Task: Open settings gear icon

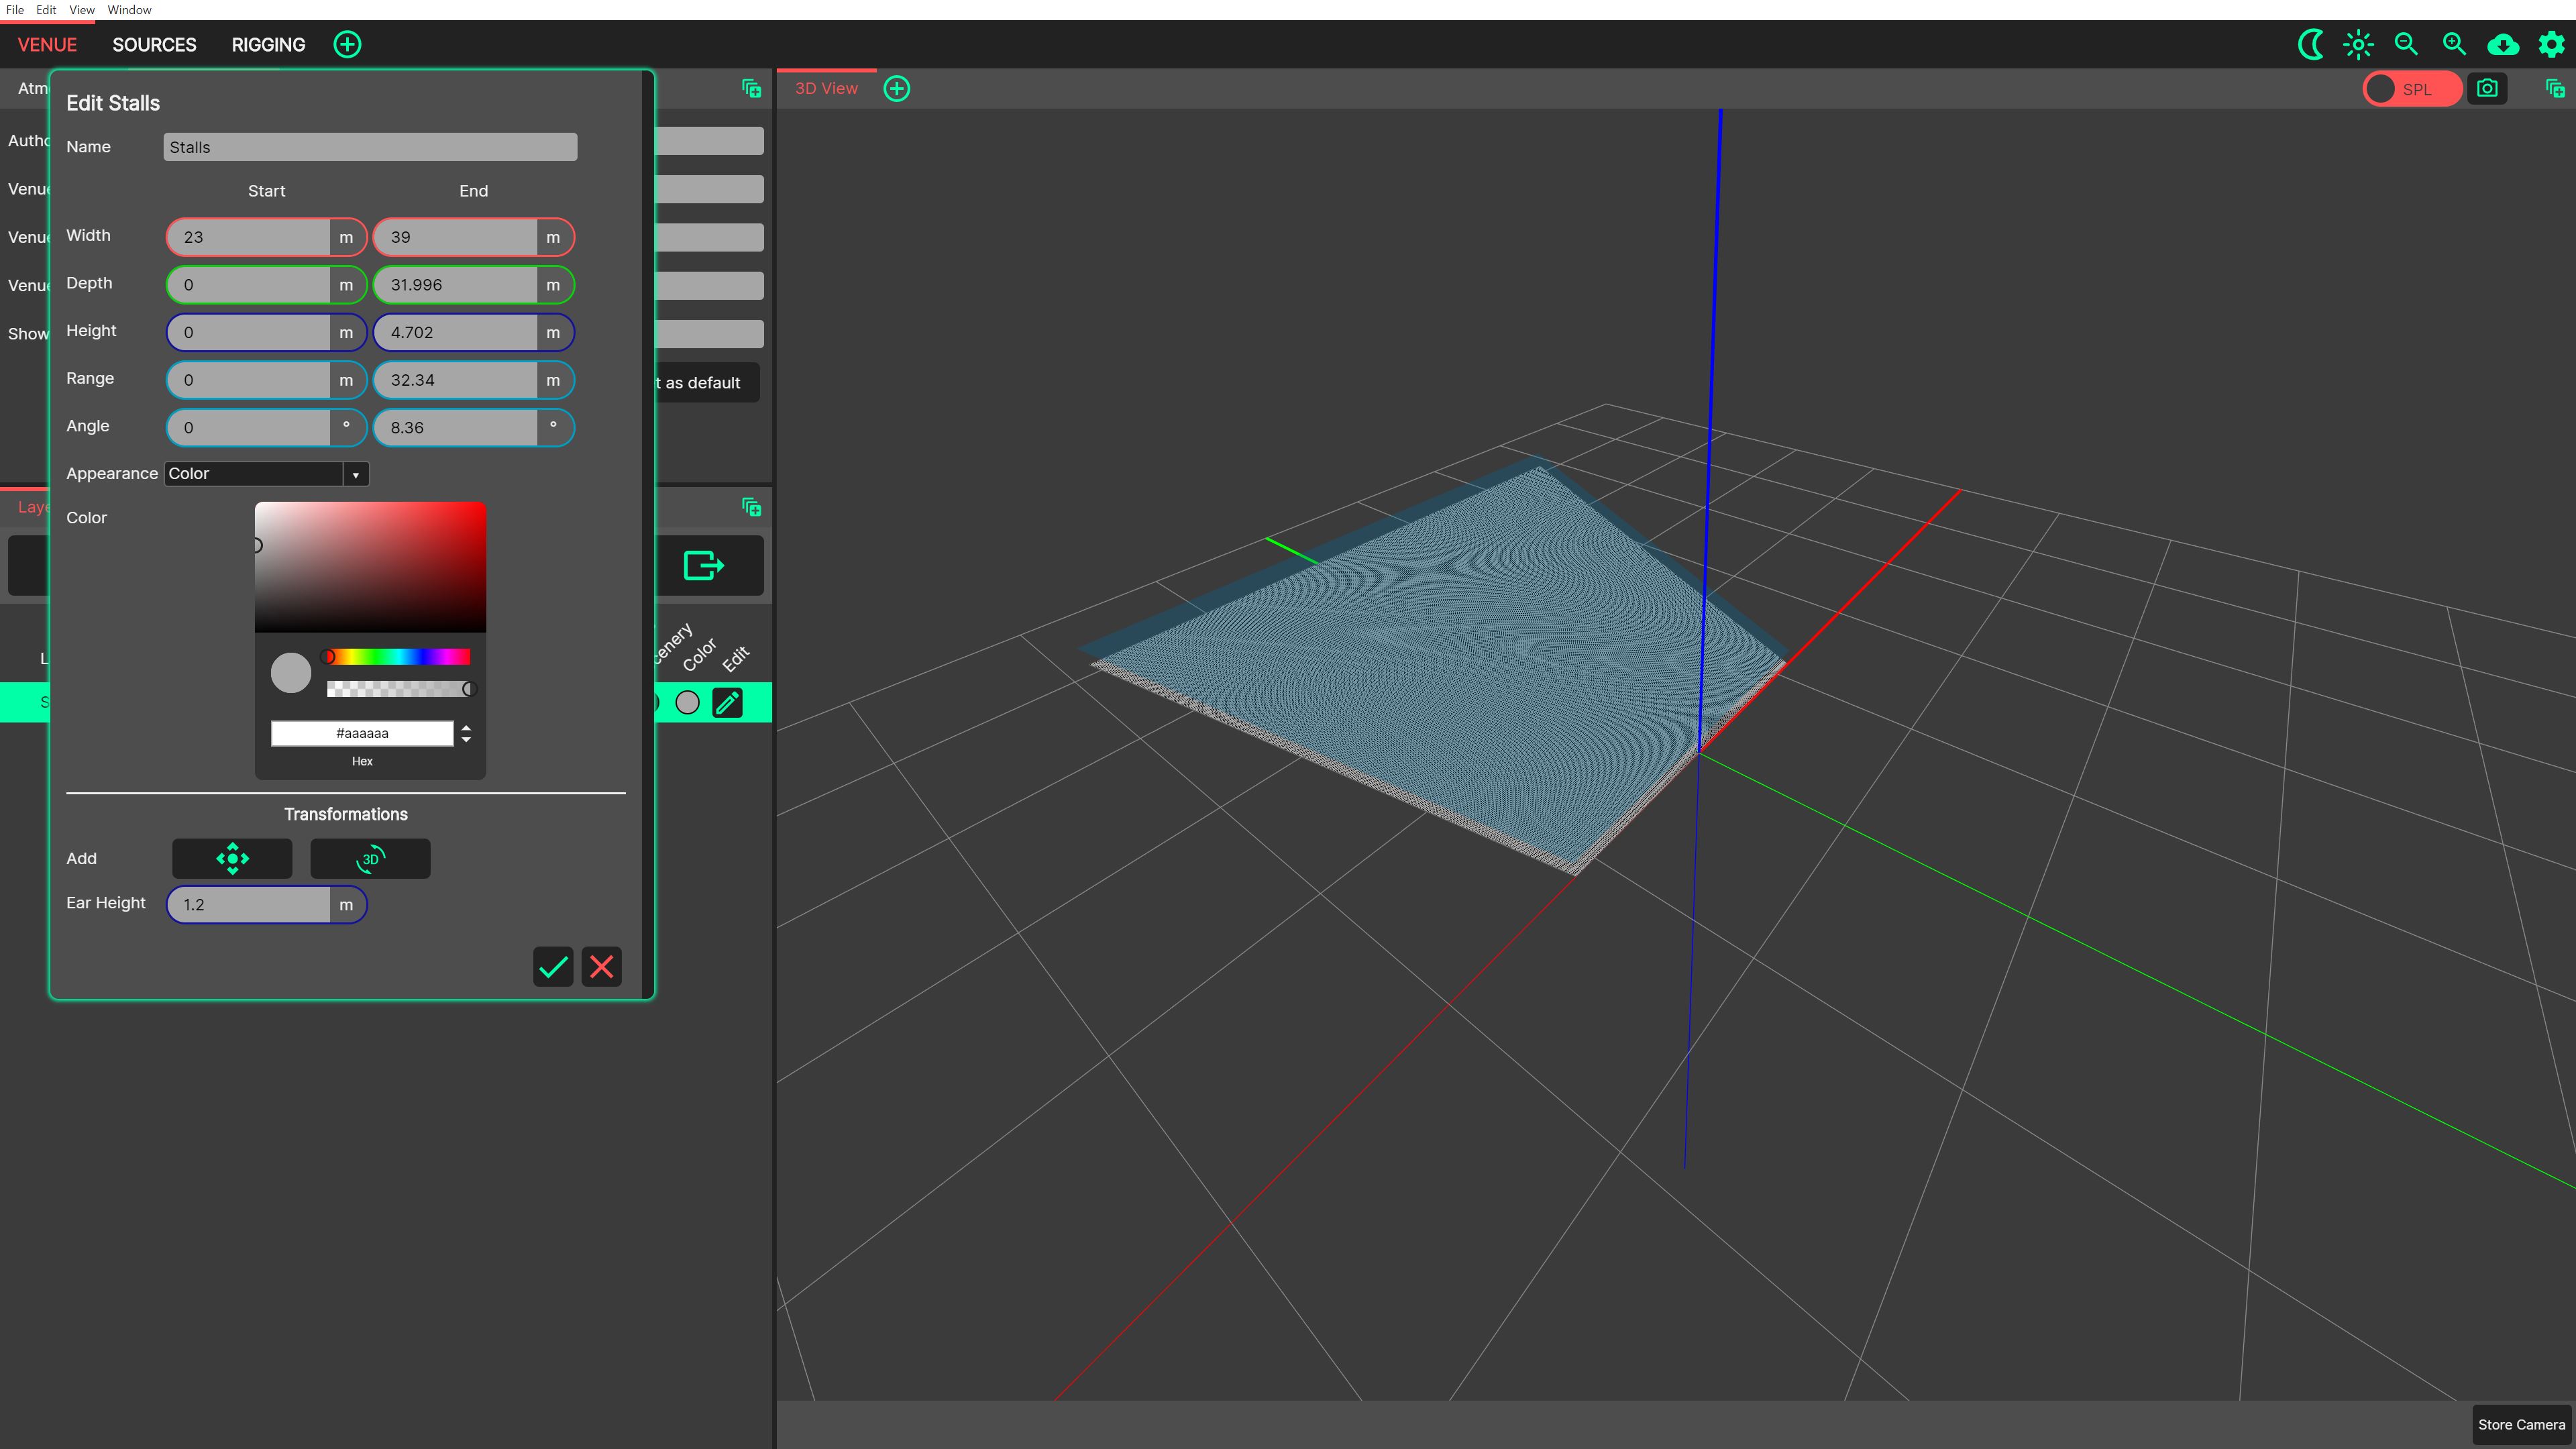Action: point(2551,44)
